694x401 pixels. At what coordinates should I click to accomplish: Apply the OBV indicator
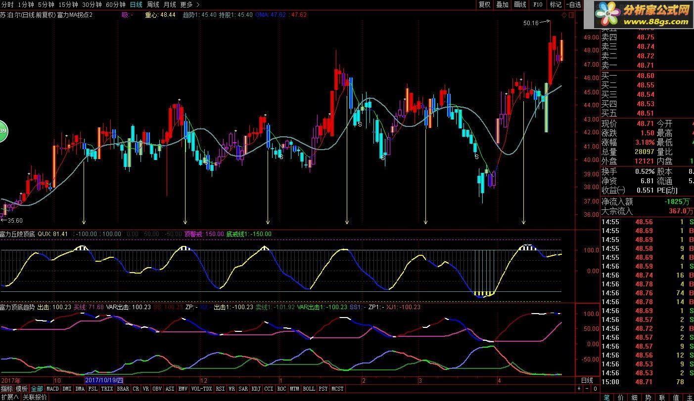tap(157, 389)
